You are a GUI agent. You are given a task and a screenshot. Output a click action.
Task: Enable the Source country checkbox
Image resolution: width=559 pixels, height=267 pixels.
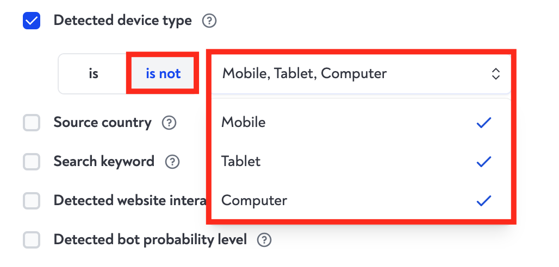pyautogui.click(x=32, y=123)
